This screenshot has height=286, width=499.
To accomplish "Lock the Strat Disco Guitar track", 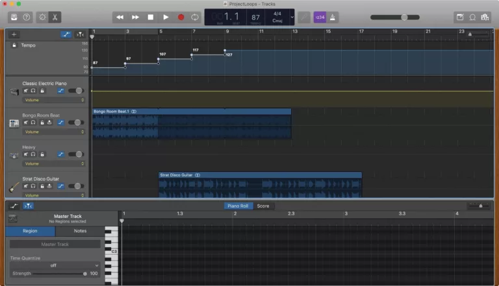I will pyautogui.click(x=42, y=186).
